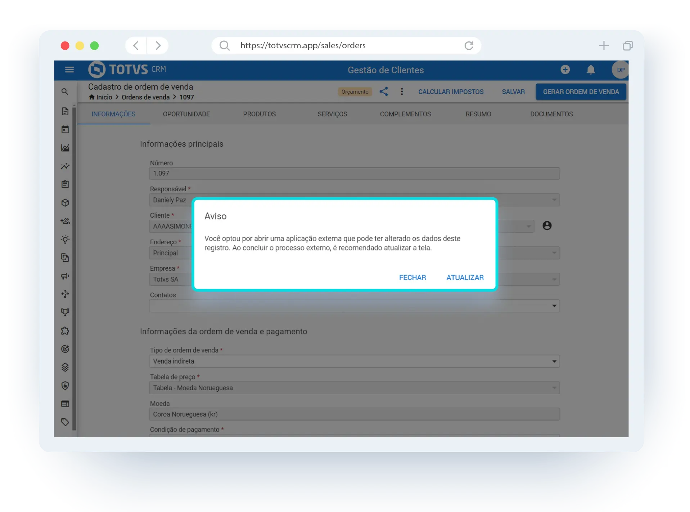Expand the Empresa dropdown arrow
The width and height of the screenshot is (690, 512).
pyautogui.click(x=554, y=279)
